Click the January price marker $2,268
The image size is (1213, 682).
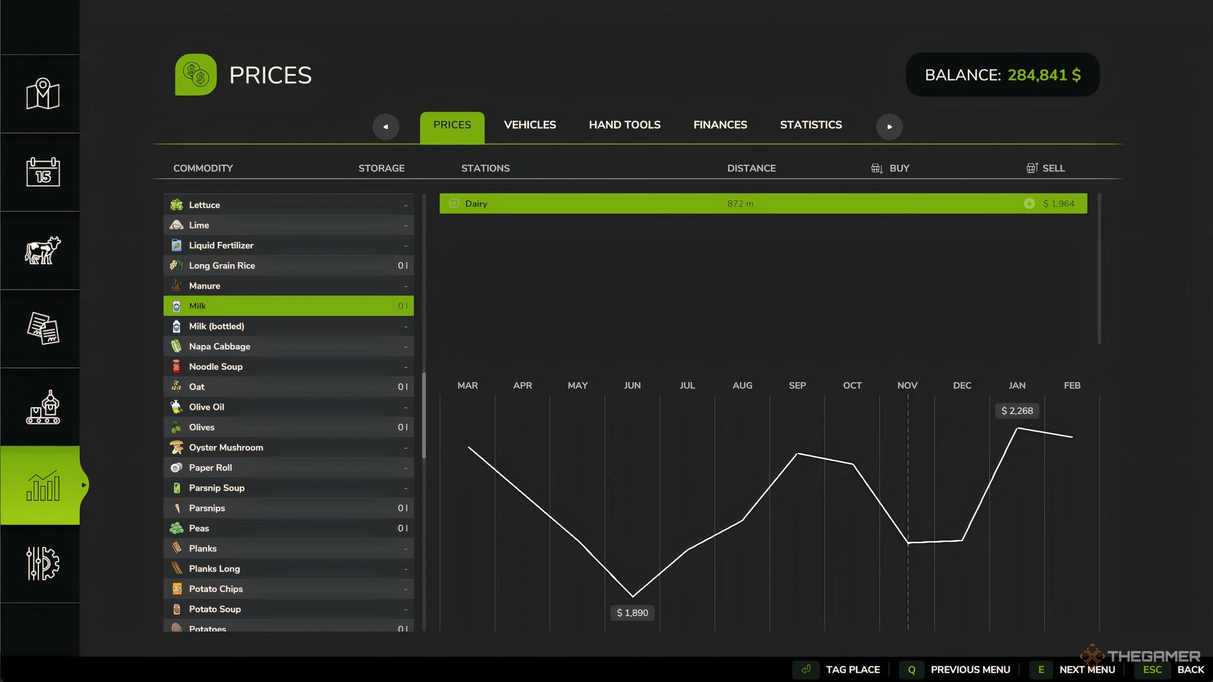[x=1017, y=410]
